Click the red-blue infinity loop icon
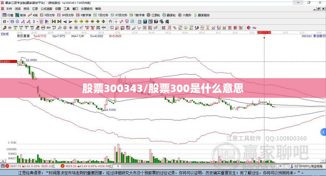Screen dimensions: 326x176 point(254,28)
